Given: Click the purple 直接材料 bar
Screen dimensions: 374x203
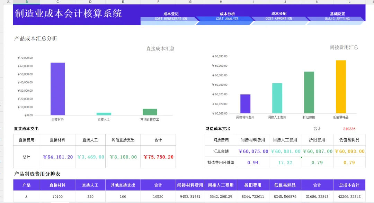Looking at the screenshot, I should (58, 89).
